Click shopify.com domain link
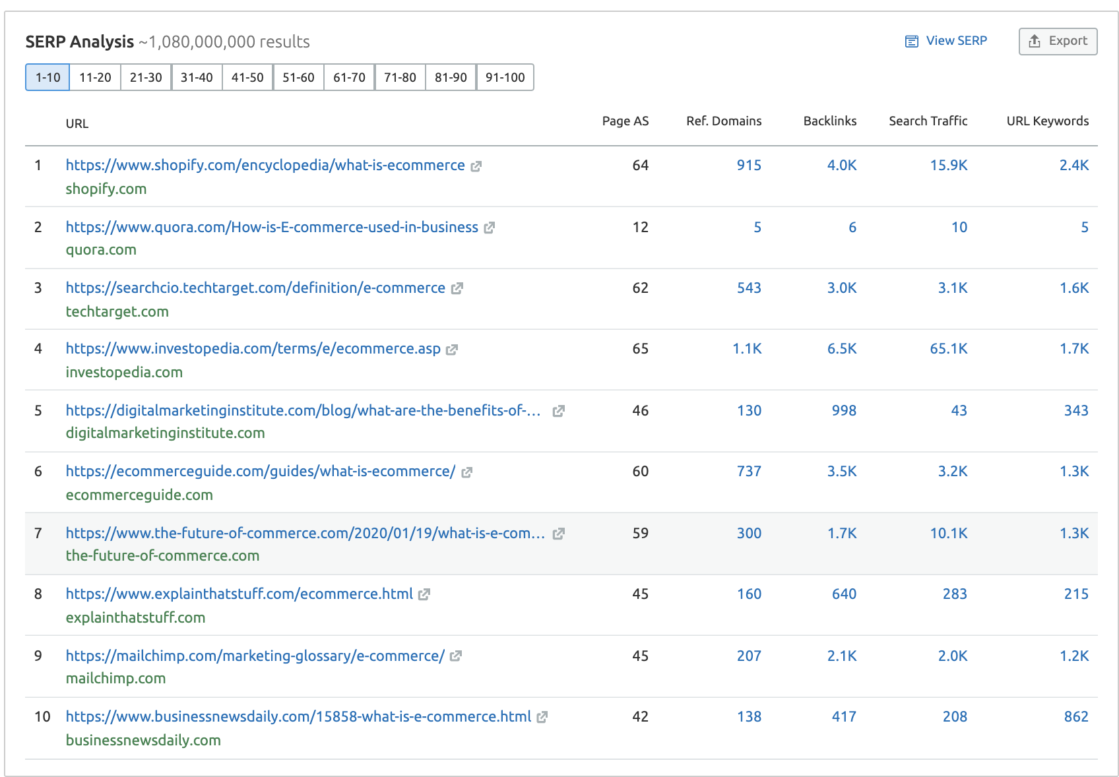The width and height of the screenshot is (1119, 777). pyautogui.click(x=106, y=189)
